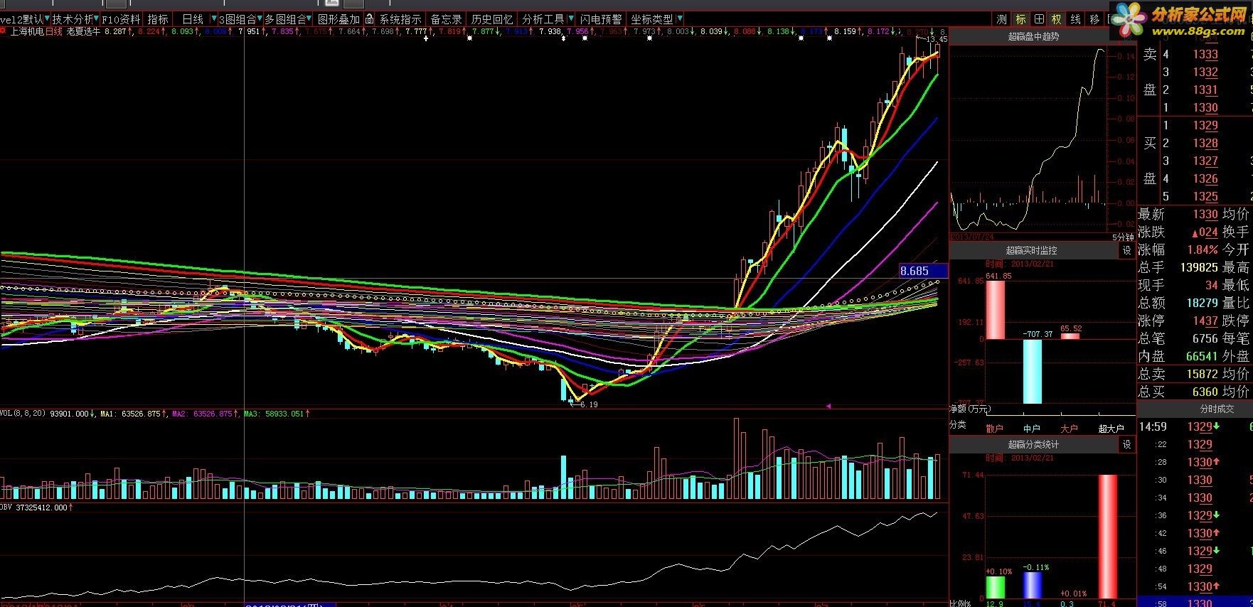1253x607 pixels.
Task: Click the 涨停 1437 value
Action: (1205, 321)
